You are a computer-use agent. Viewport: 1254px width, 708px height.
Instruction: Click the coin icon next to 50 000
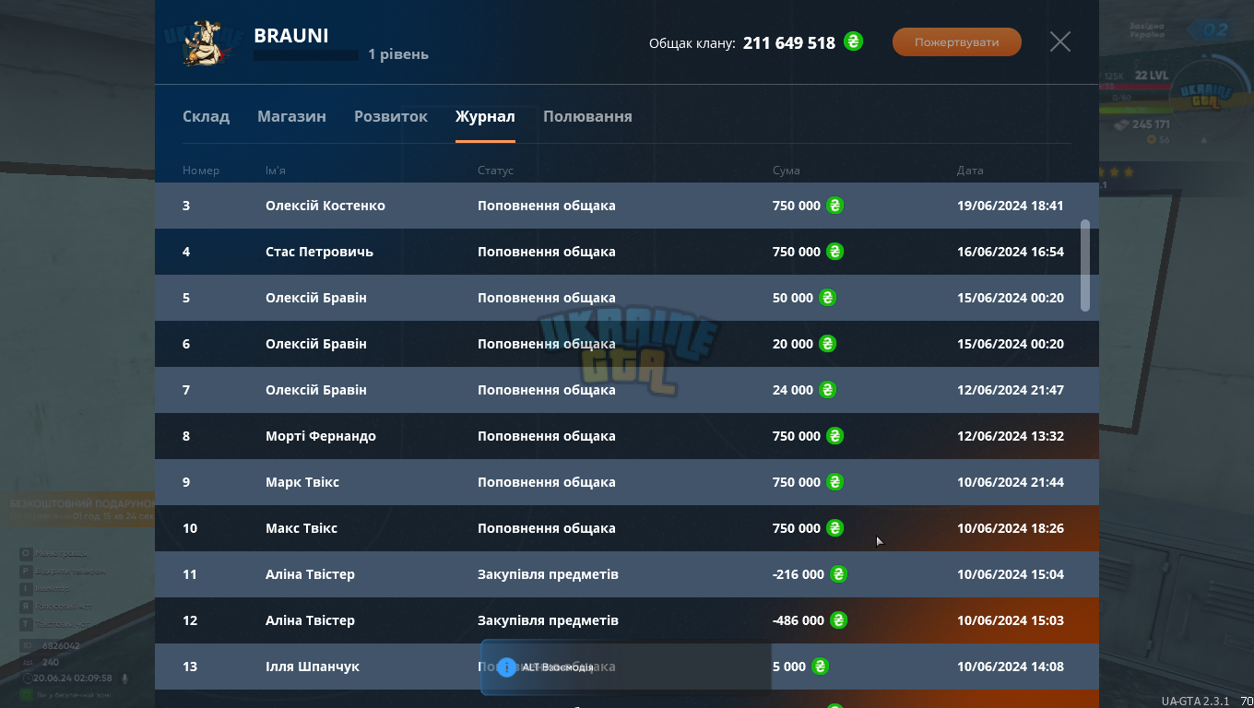tap(828, 298)
